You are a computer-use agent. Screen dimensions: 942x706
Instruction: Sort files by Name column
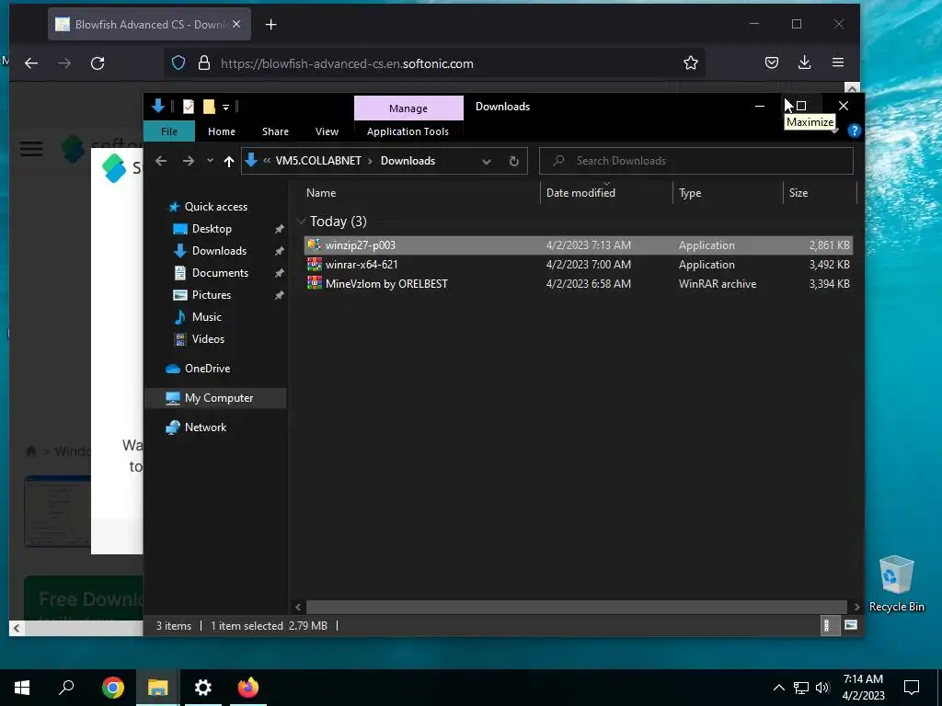[x=321, y=193]
